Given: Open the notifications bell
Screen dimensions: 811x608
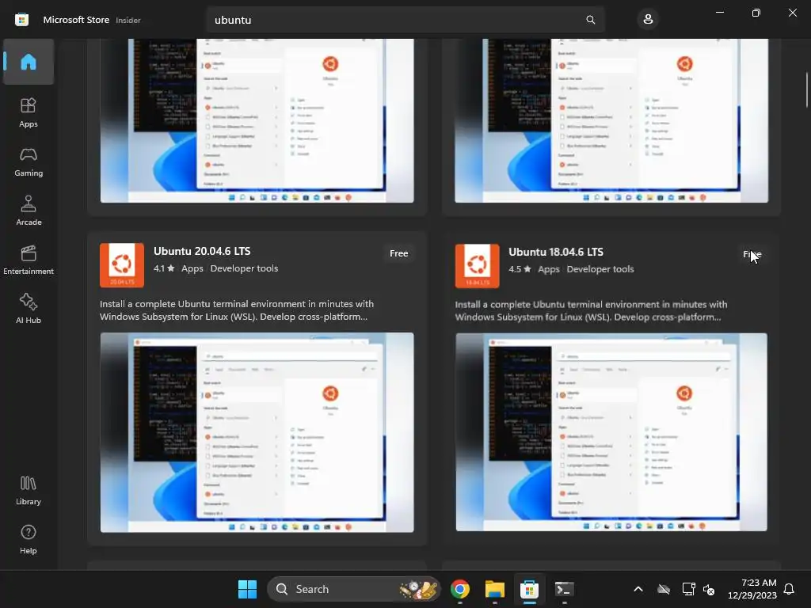Looking at the screenshot, I should coord(790,589).
